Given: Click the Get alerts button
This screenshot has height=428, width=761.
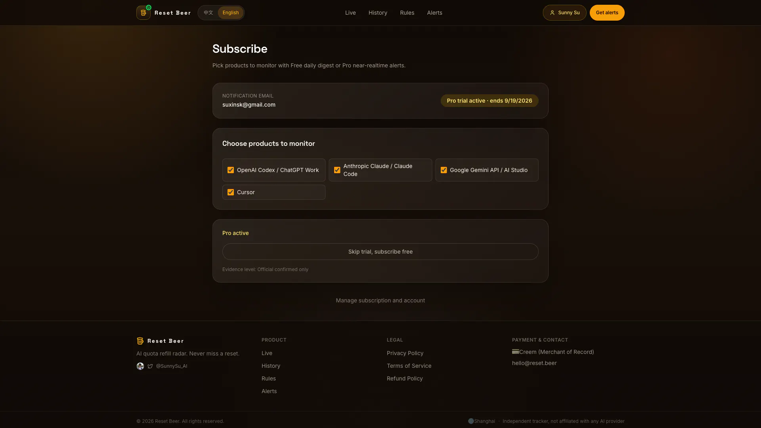Looking at the screenshot, I should [607, 13].
